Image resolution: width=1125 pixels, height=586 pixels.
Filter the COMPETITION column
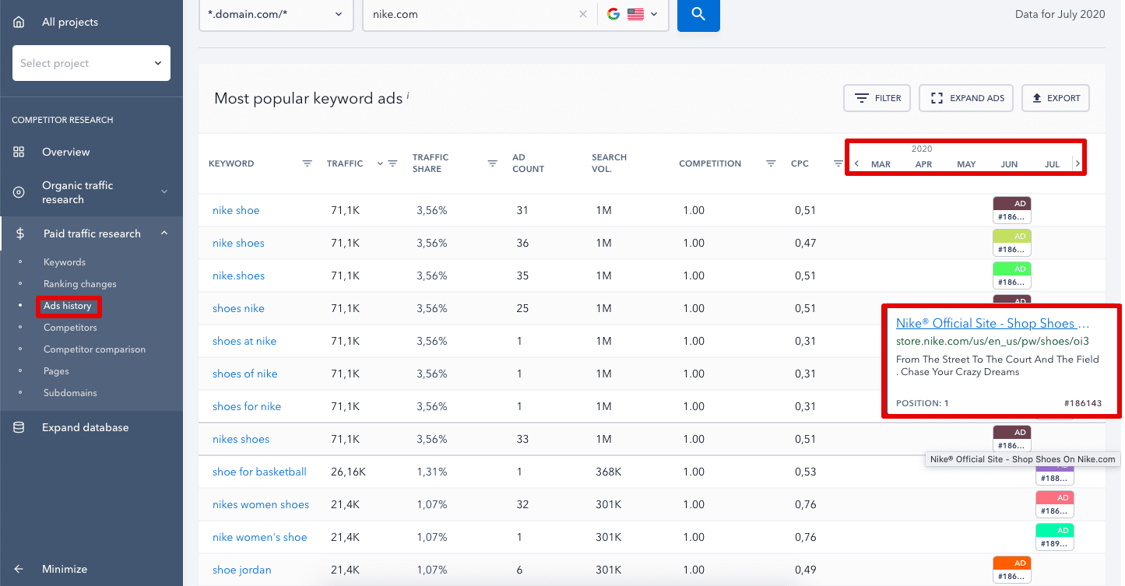[x=771, y=163]
